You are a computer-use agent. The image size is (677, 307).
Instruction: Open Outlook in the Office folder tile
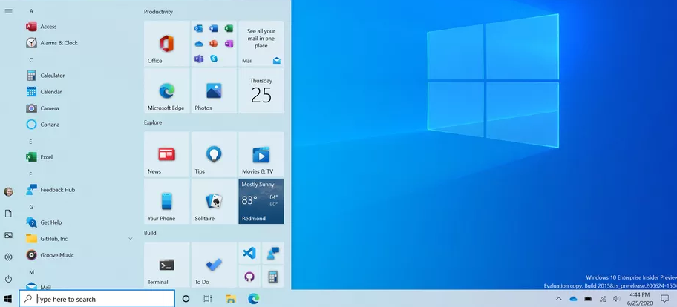coord(199,28)
